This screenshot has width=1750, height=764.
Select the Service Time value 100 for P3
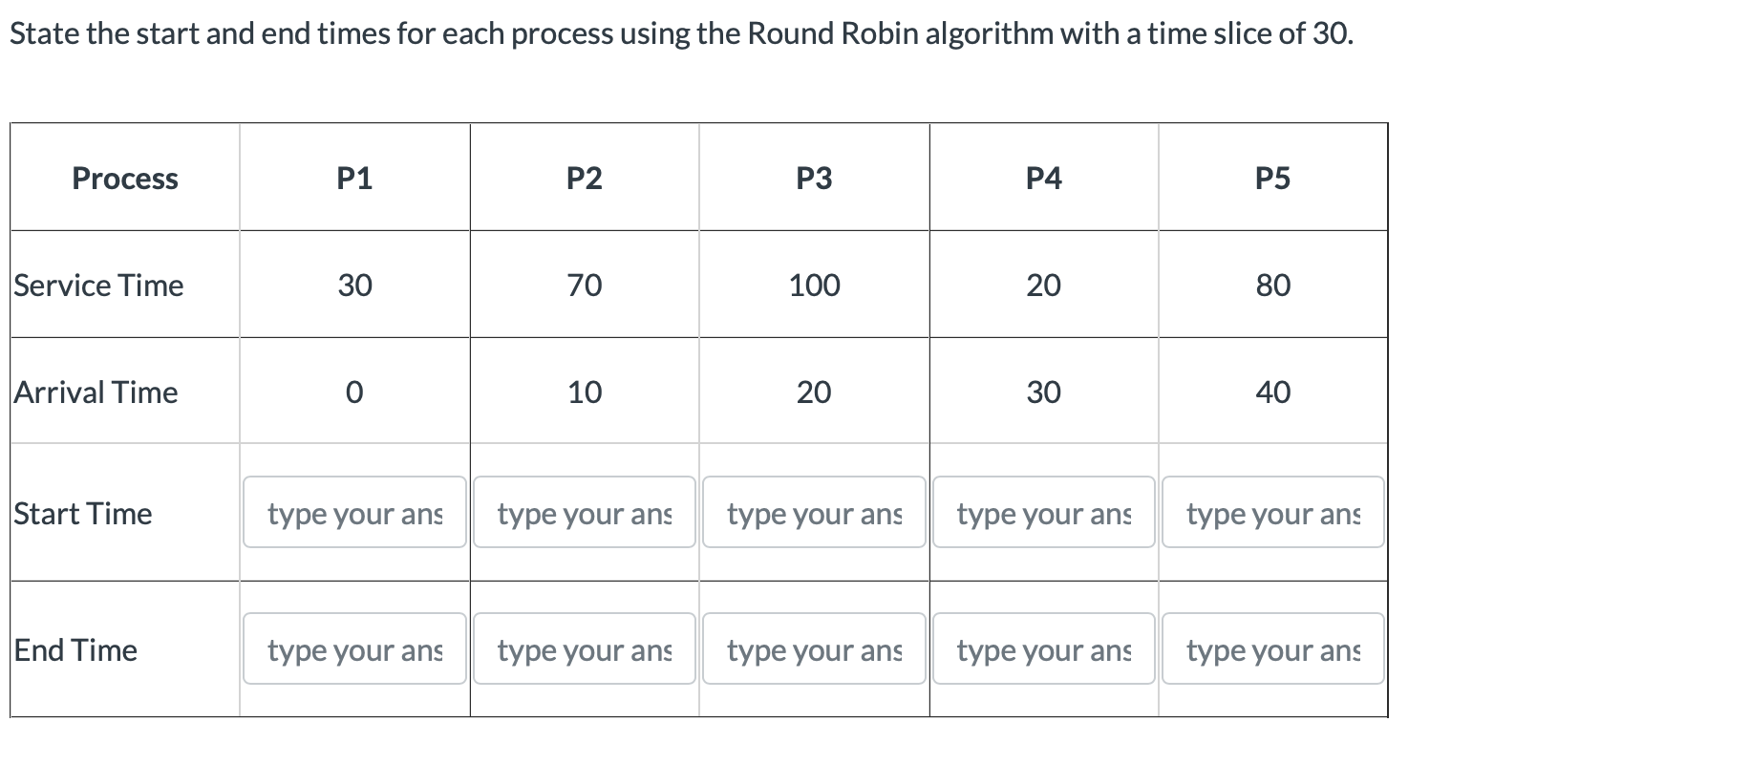[813, 285]
